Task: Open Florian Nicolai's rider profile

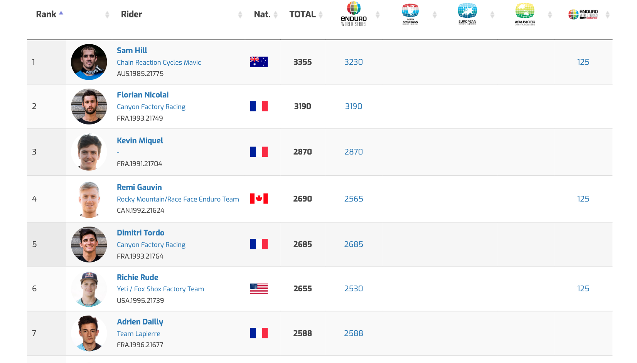Action: (143, 95)
